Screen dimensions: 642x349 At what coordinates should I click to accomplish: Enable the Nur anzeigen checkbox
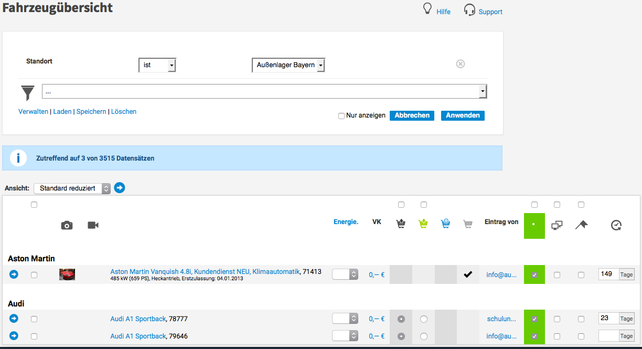(x=341, y=115)
